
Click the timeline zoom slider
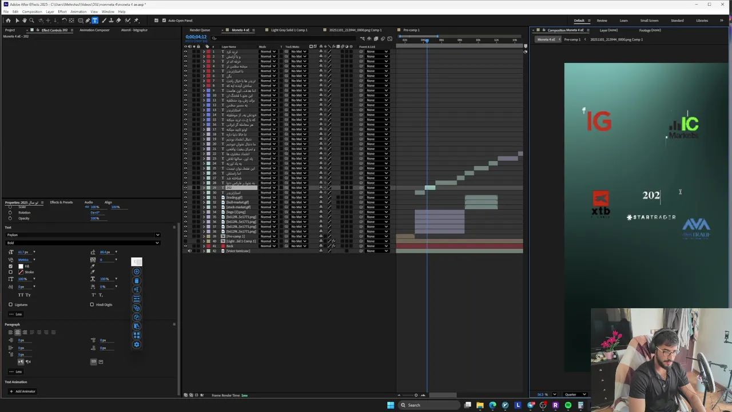click(416, 395)
